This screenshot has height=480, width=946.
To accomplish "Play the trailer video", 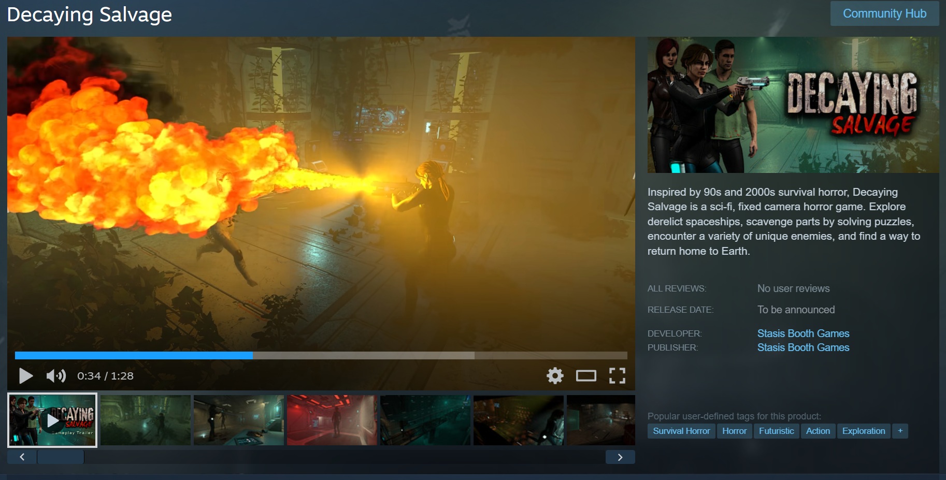I will click(26, 375).
